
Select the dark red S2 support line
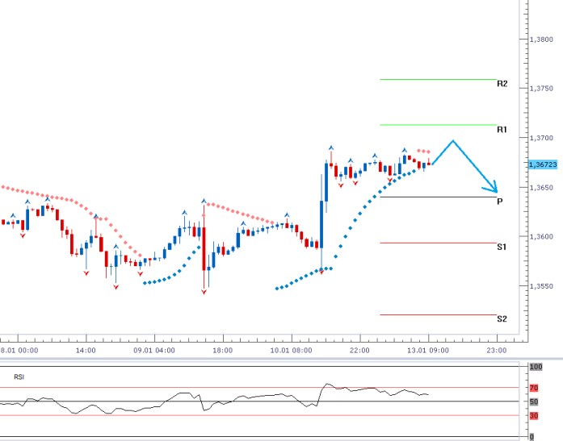(x=438, y=315)
